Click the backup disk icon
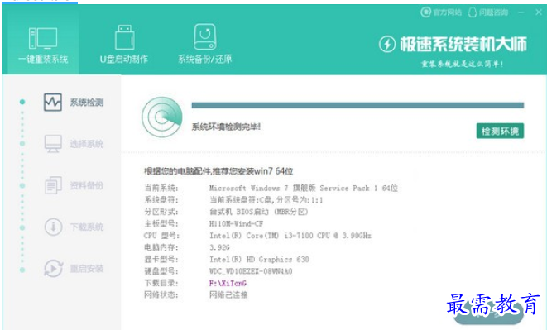547x330 pixels. (x=205, y=36)
